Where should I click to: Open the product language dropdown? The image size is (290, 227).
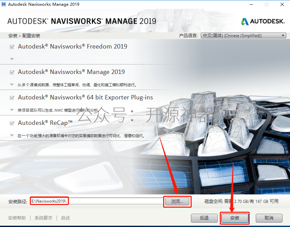coord(244,36)
